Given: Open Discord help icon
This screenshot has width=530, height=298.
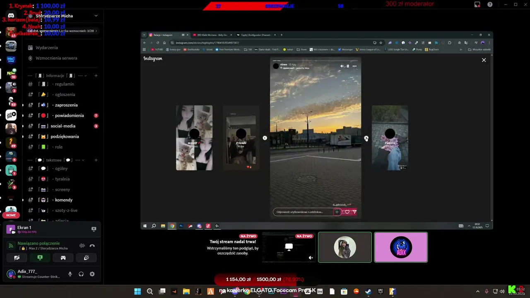Looking at the screenshot, I should pyautogui.click(x=490, y=5).
